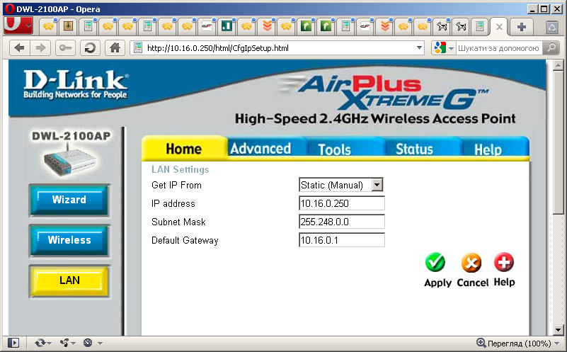Open a new tab with the plus button

click(522, 26)
